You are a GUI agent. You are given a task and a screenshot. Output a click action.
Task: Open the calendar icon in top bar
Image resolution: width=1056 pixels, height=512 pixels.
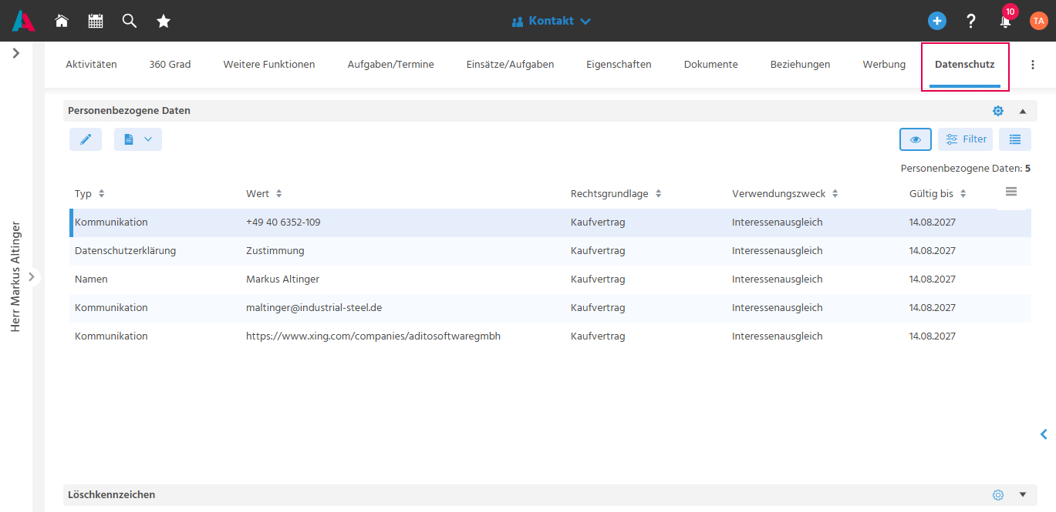pyautogui.click(x=96, y=21)
